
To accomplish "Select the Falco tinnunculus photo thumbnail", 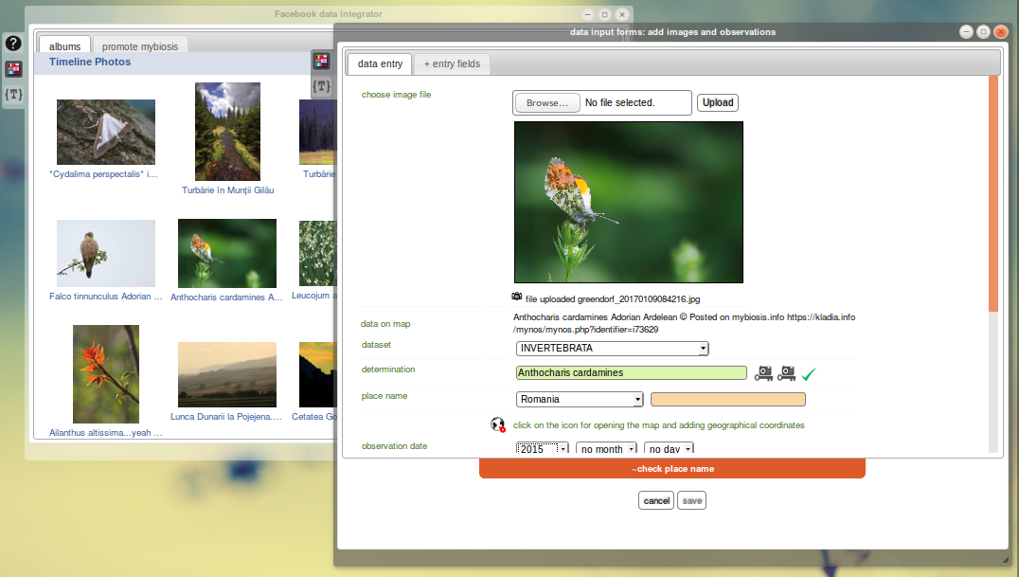I will coord(106,253).
